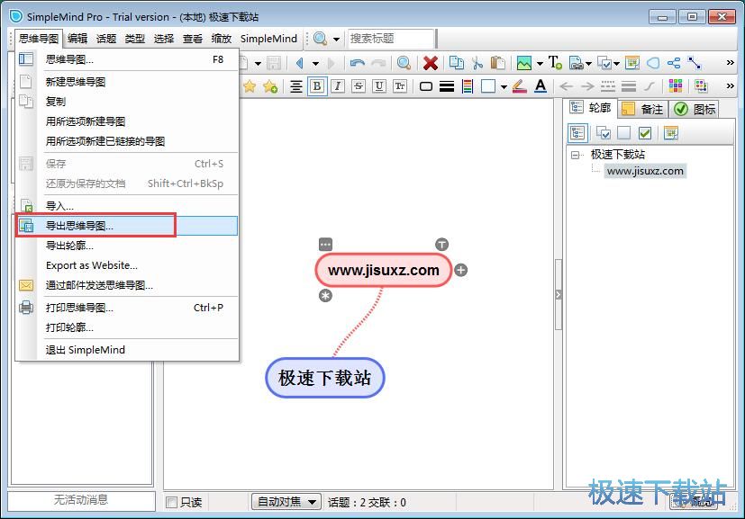Click the copy icon in toolbar
This screenshot has width=745, height=519.
click(x=457, y=63)
